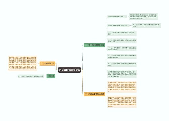The height and width of the screenshot is (121, 169).
Task: Select item 2 node ending with -20%
Action: tap(122, 33)
